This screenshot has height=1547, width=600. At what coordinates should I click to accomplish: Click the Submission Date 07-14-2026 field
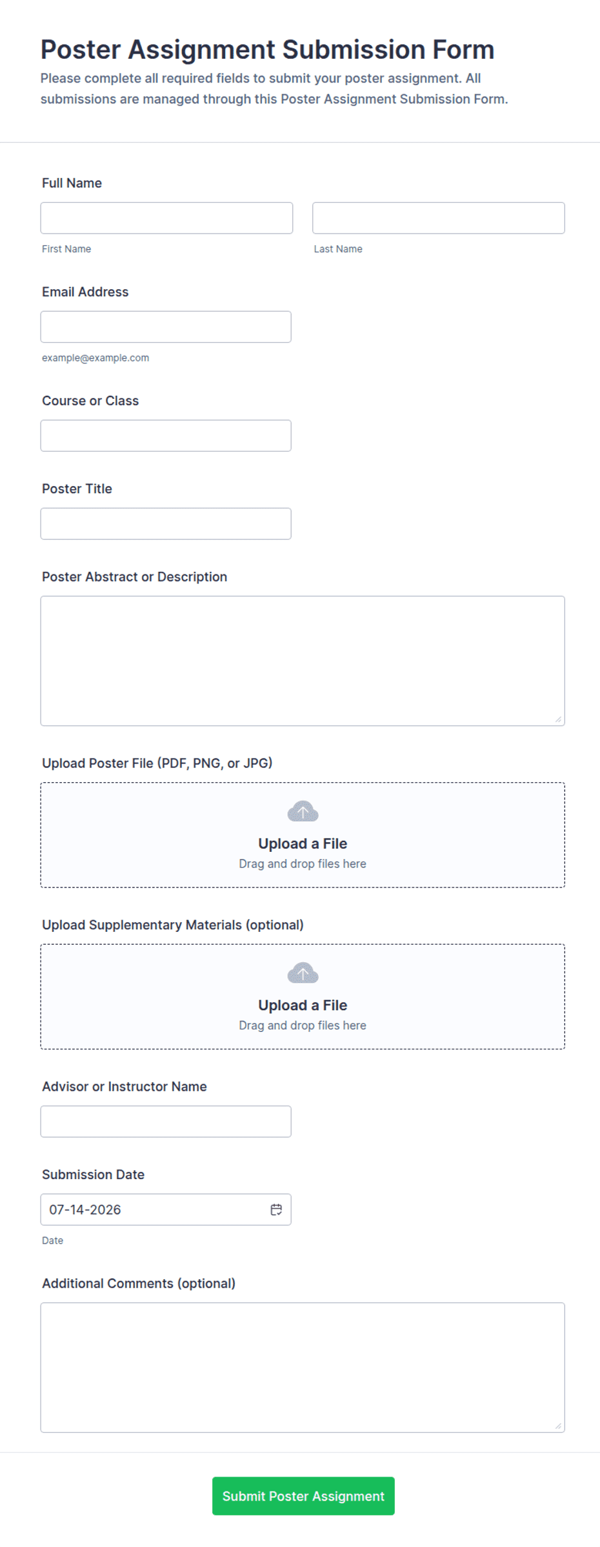(x=166, y=1209)
